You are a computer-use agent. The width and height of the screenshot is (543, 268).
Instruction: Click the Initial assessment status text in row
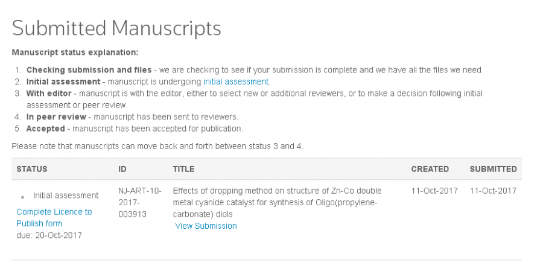66,196
